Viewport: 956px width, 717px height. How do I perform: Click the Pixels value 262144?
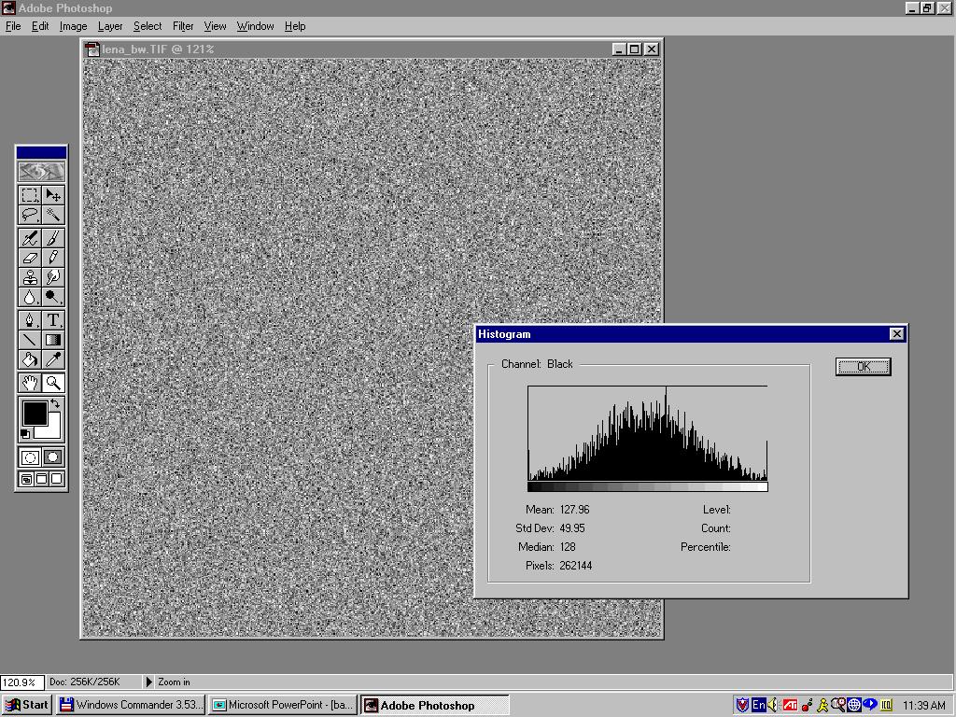pyautogui.click(x=575, y=566)
